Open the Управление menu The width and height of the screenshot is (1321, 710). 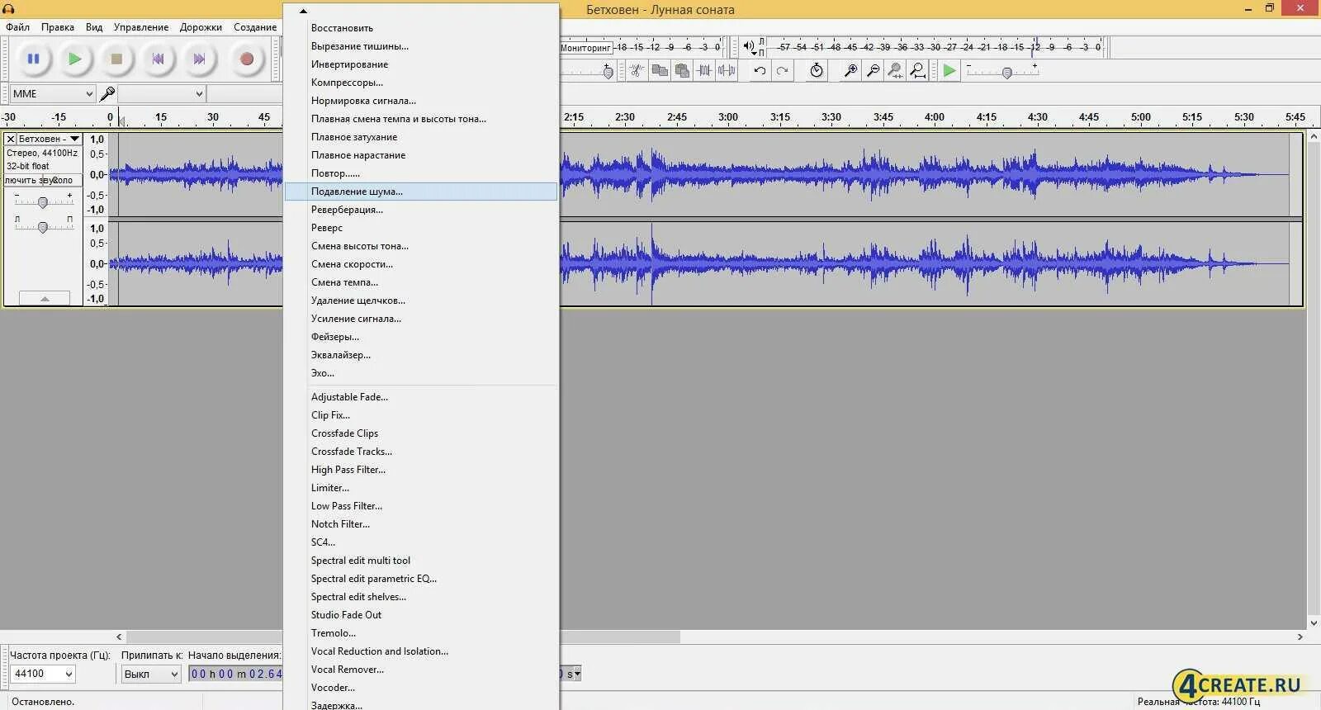141,27
